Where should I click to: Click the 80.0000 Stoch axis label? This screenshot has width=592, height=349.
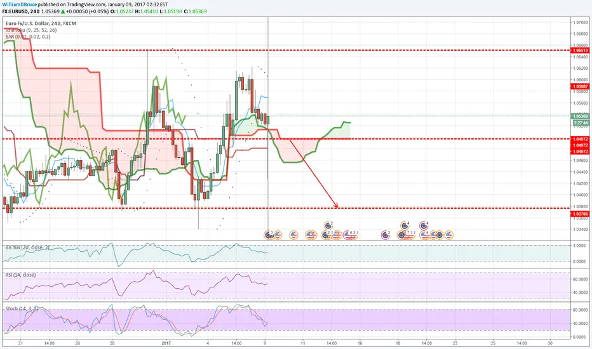tap(580, 310)
